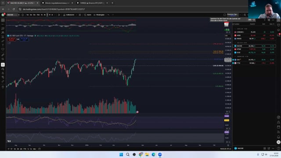Open calendar icon in right sidebar

pos(278,127)
